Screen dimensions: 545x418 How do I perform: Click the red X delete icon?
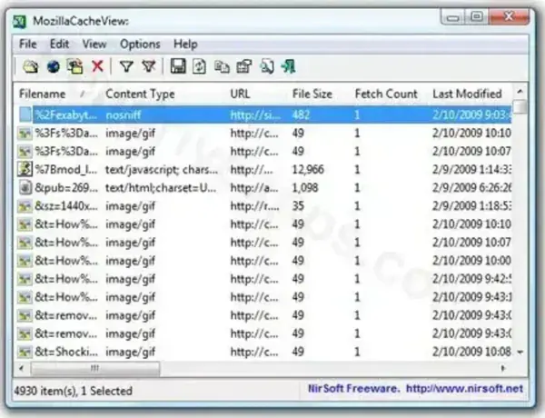pyautogui.click(x=98, y=66)
